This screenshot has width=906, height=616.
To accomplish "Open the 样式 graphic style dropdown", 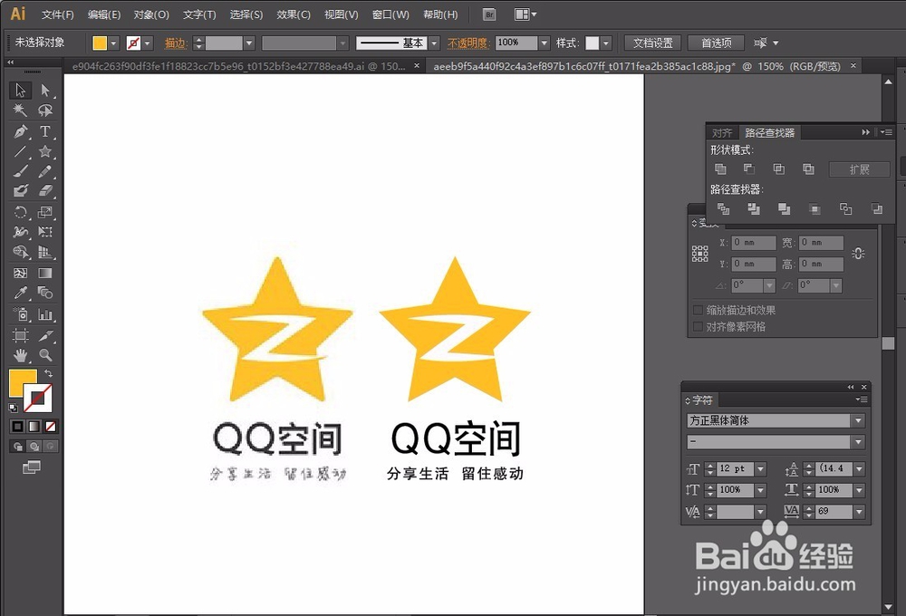I will point(605,43).
